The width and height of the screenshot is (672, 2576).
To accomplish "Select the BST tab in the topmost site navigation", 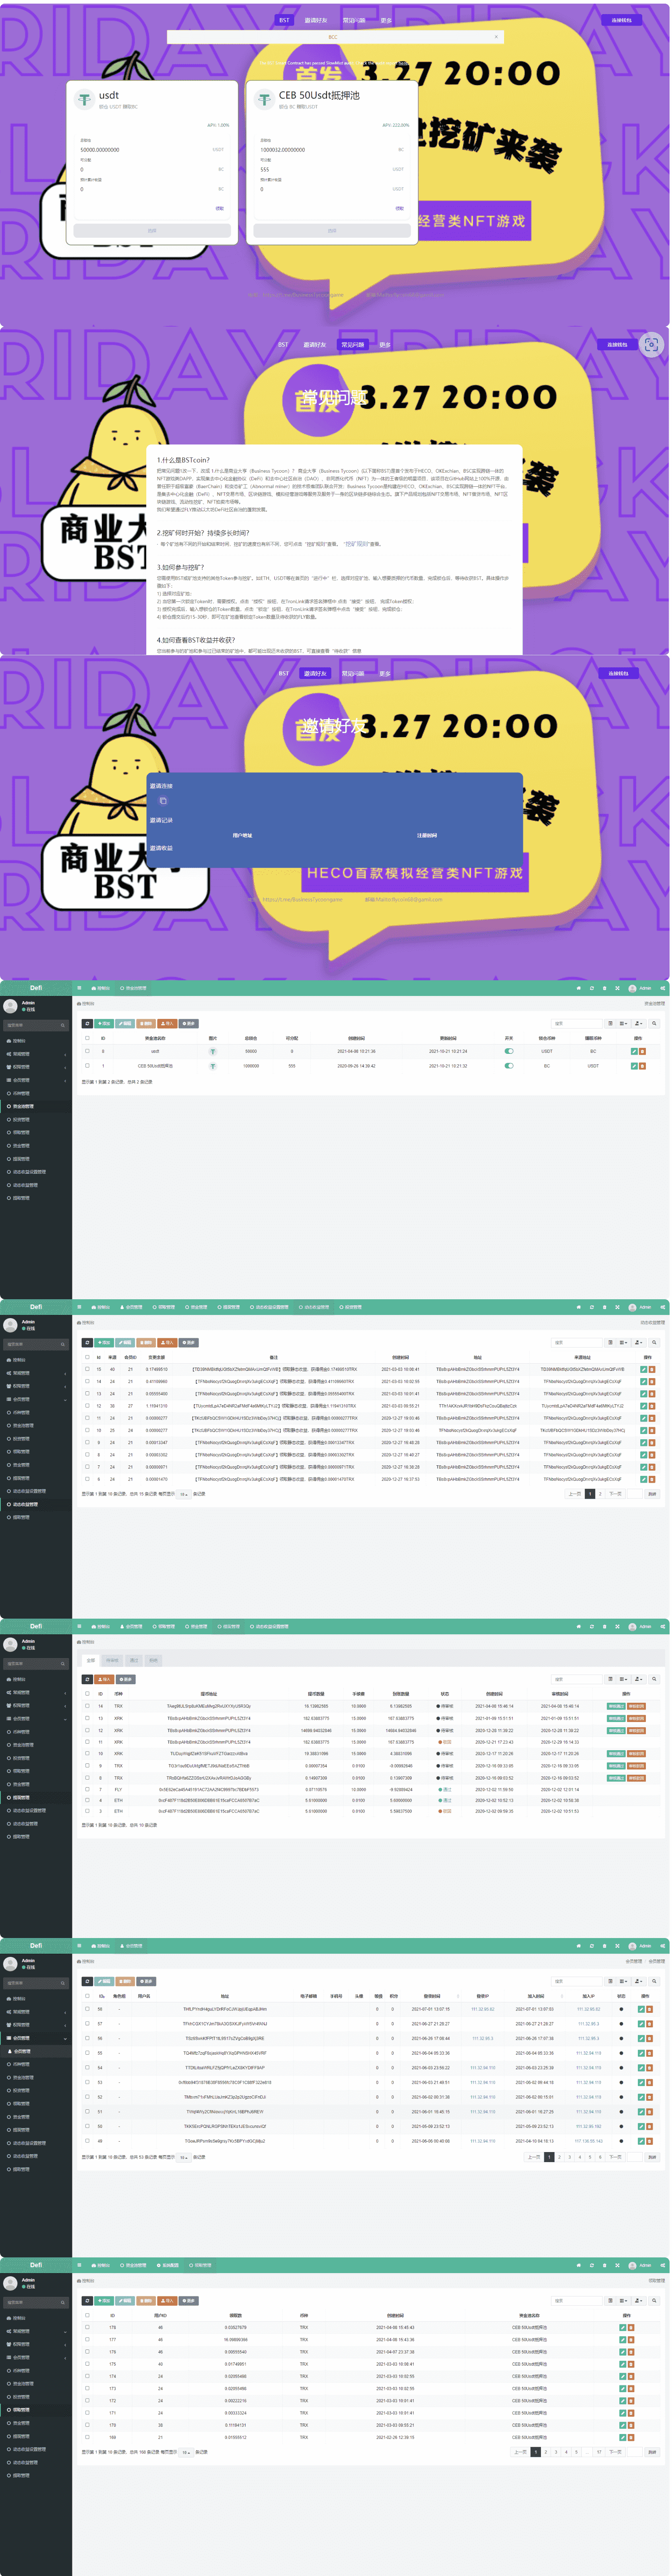I will [284, 20].
